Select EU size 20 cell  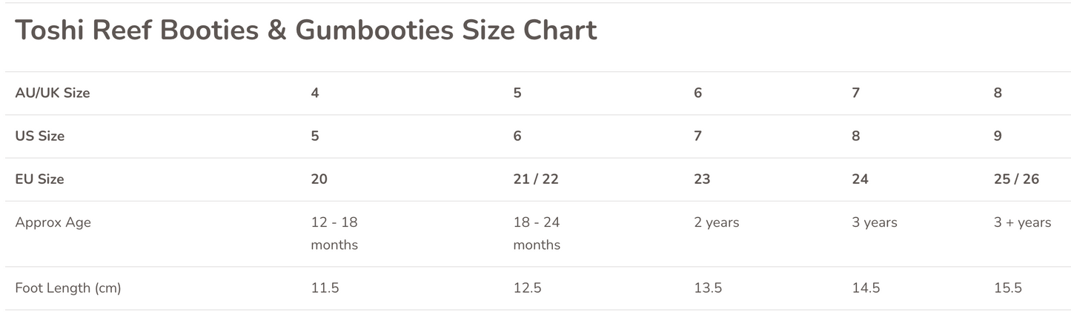pyautogui.click(x=319, y=179)
